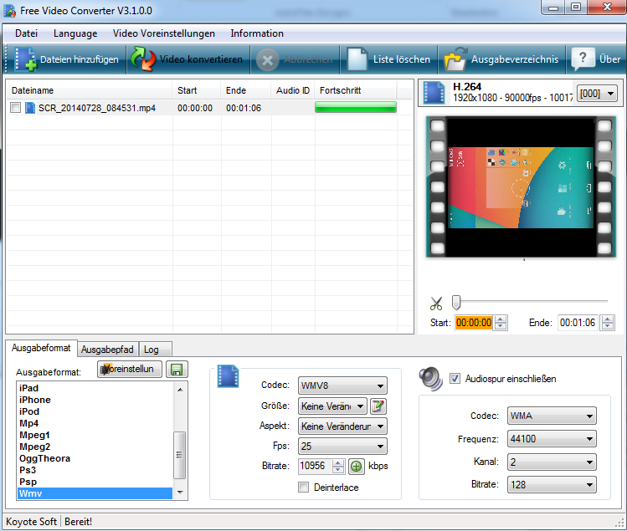Click the video preview thumbnail
This screenshot has height=531, width=627.
521,186
